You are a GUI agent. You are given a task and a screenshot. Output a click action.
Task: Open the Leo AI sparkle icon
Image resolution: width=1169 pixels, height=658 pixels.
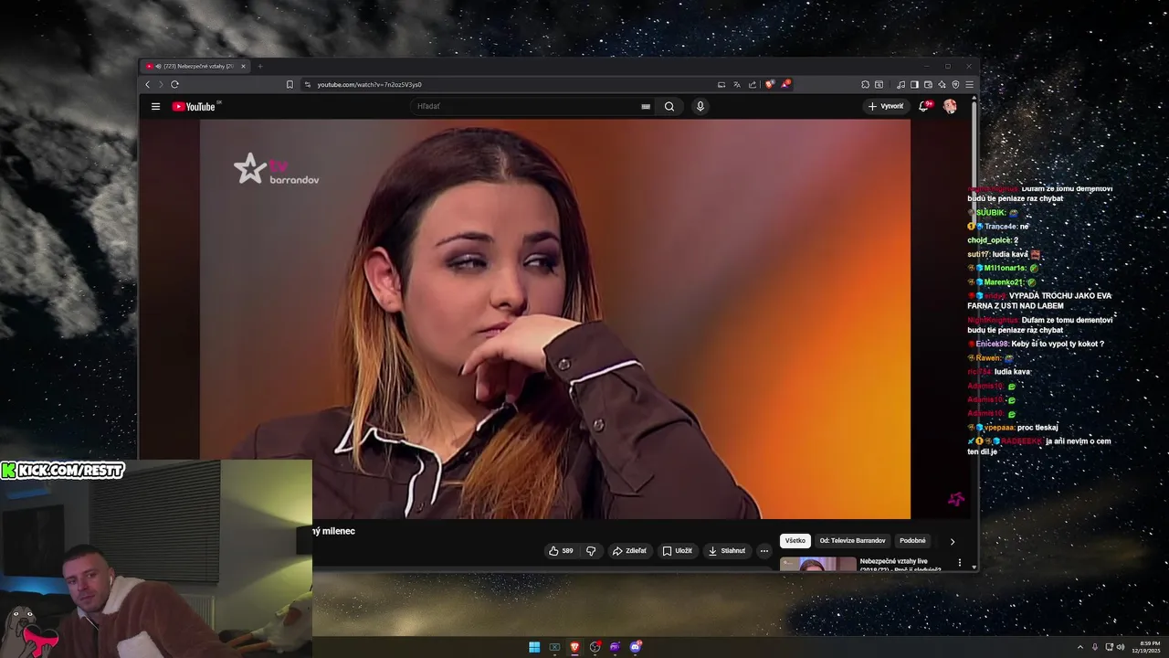pyautogui.click(x=942, y=84)
